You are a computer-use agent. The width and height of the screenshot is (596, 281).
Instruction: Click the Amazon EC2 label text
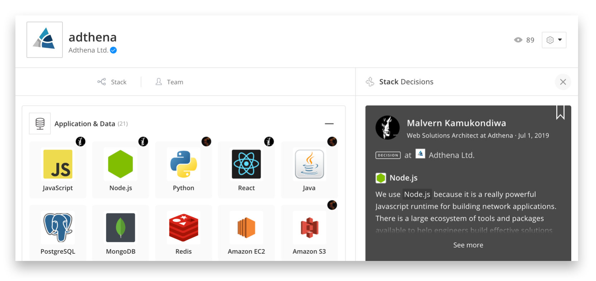coord(246,251)
